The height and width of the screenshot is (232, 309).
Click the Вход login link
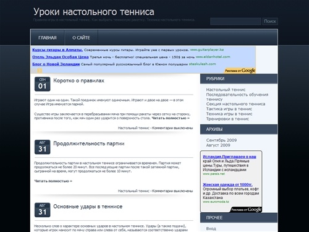[211, 229]
